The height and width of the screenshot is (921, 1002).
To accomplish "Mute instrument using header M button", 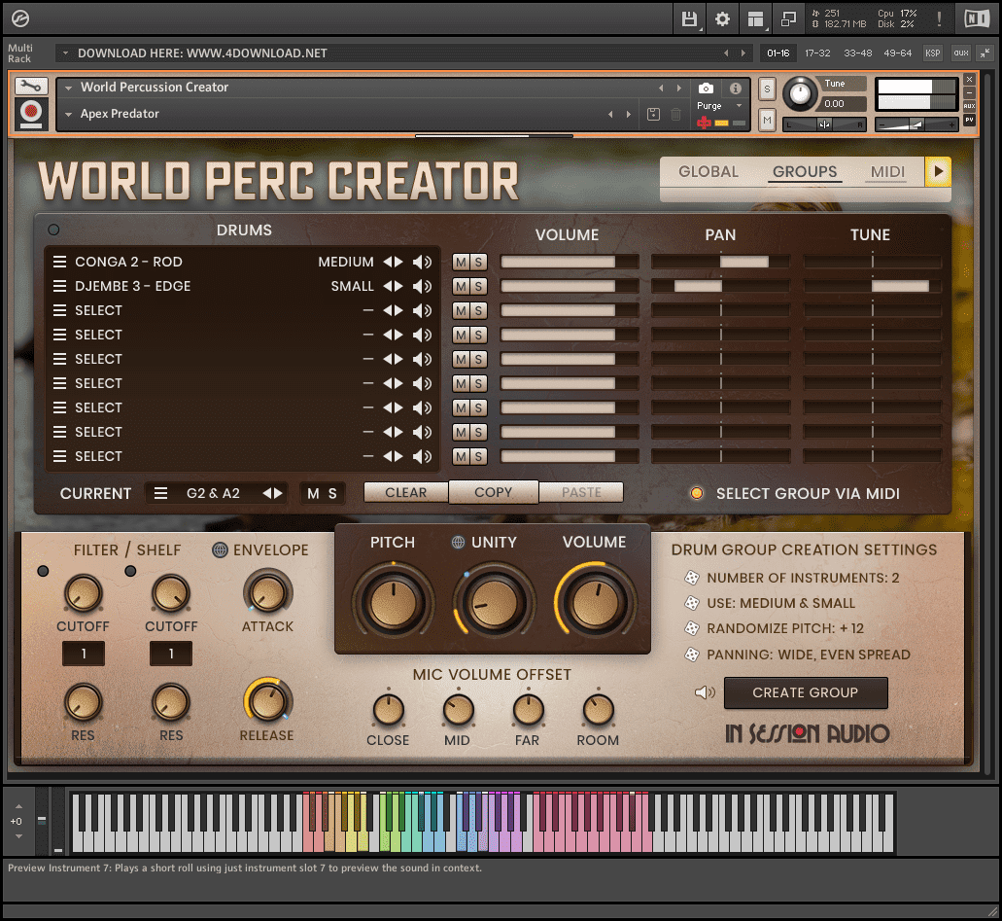I will click(767, 121).
